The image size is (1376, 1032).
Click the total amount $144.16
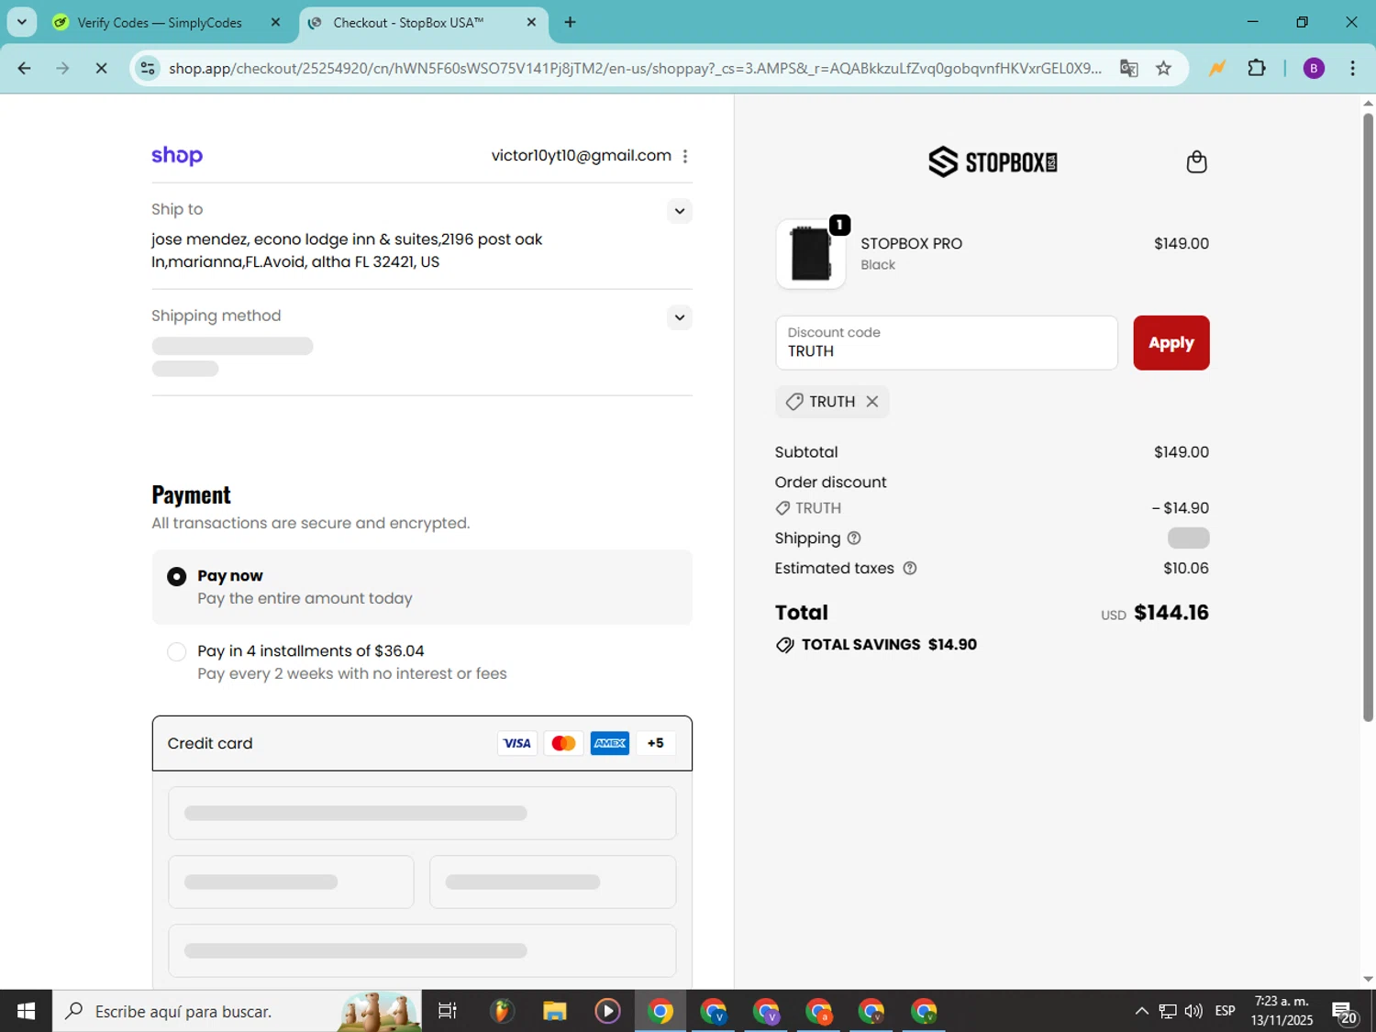pos(1171,613)
